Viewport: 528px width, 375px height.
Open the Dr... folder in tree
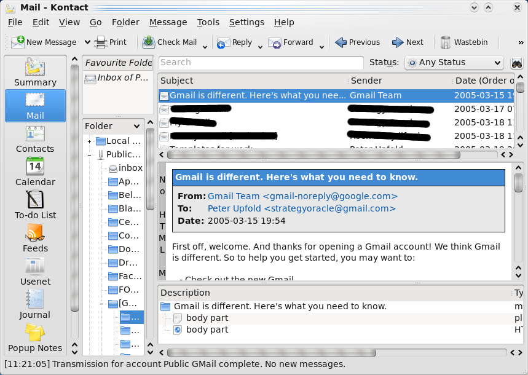pos(123,262)
